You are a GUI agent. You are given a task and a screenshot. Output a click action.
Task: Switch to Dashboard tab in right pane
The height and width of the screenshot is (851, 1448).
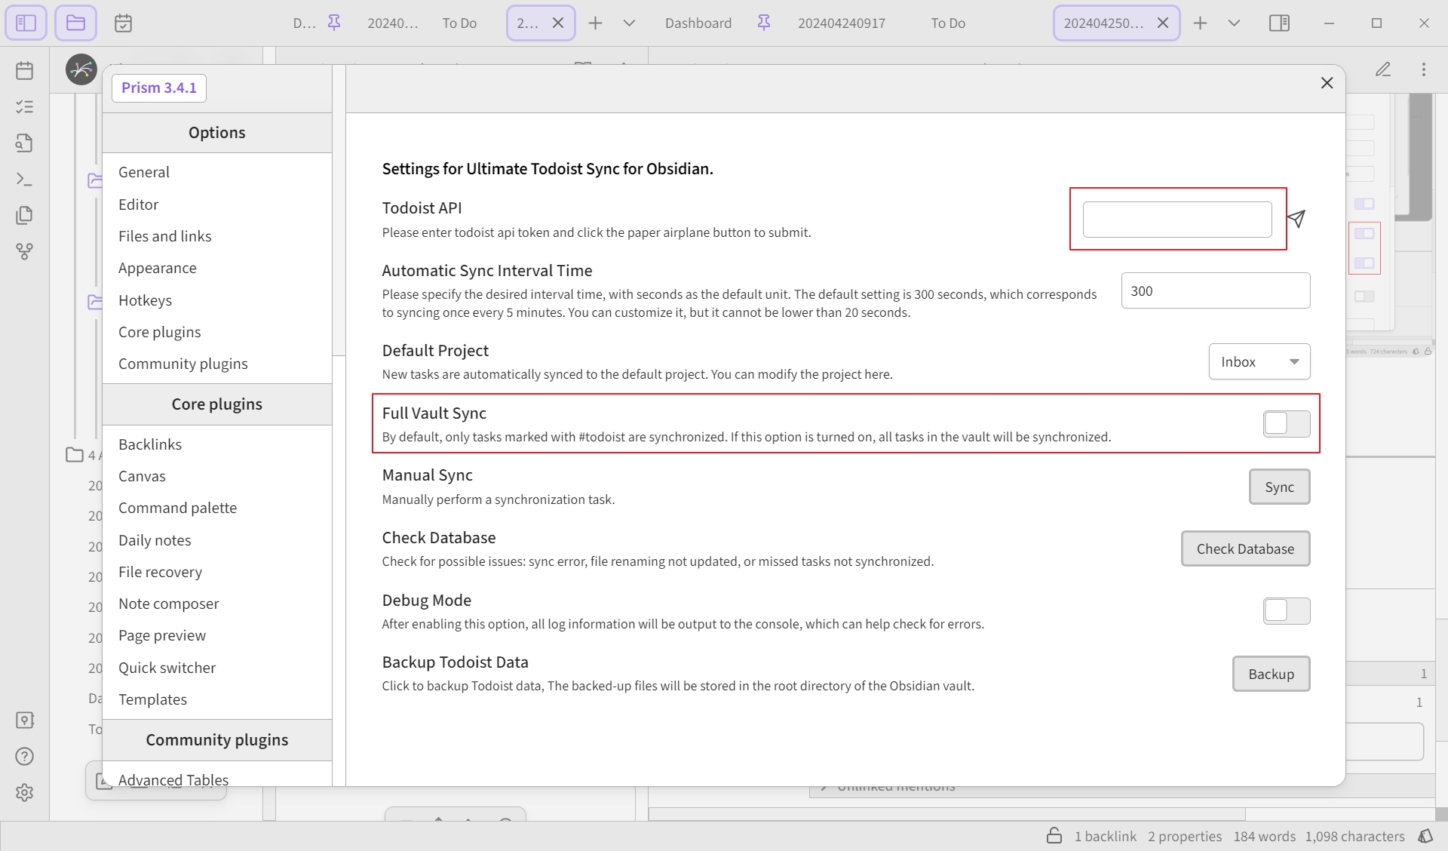coord(698,23)
